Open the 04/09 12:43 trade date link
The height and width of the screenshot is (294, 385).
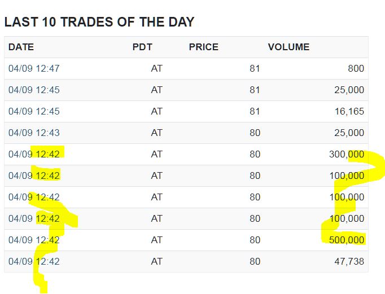(x=34, y=133)
